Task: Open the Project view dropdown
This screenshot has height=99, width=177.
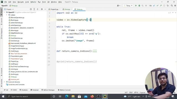Action: [9, 9]
